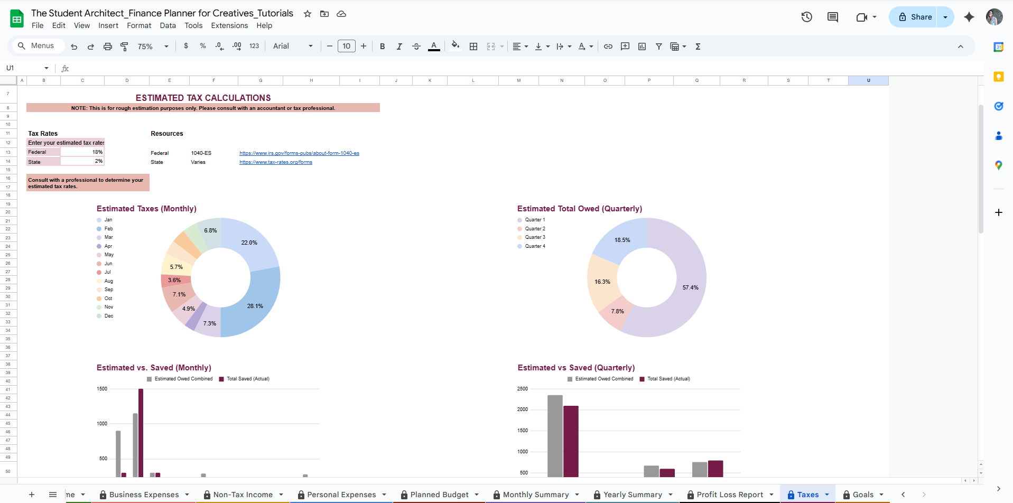This screenshot has width=1013, height=503.
Task: Toggle bold formatting
Action: coord(383,46)
